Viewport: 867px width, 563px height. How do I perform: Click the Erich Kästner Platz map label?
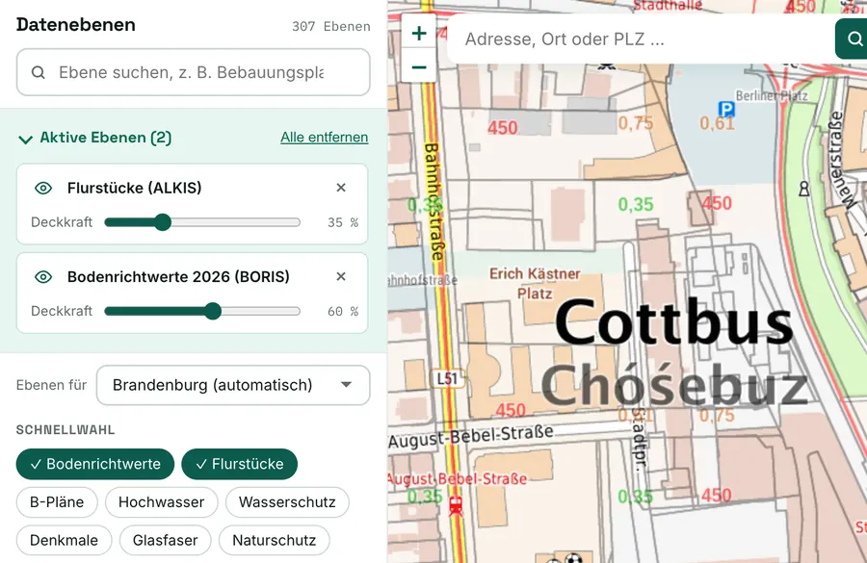point(535,283)
